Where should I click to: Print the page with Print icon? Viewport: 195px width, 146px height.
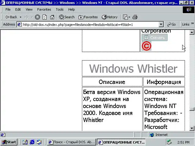[x=135, y=17]
